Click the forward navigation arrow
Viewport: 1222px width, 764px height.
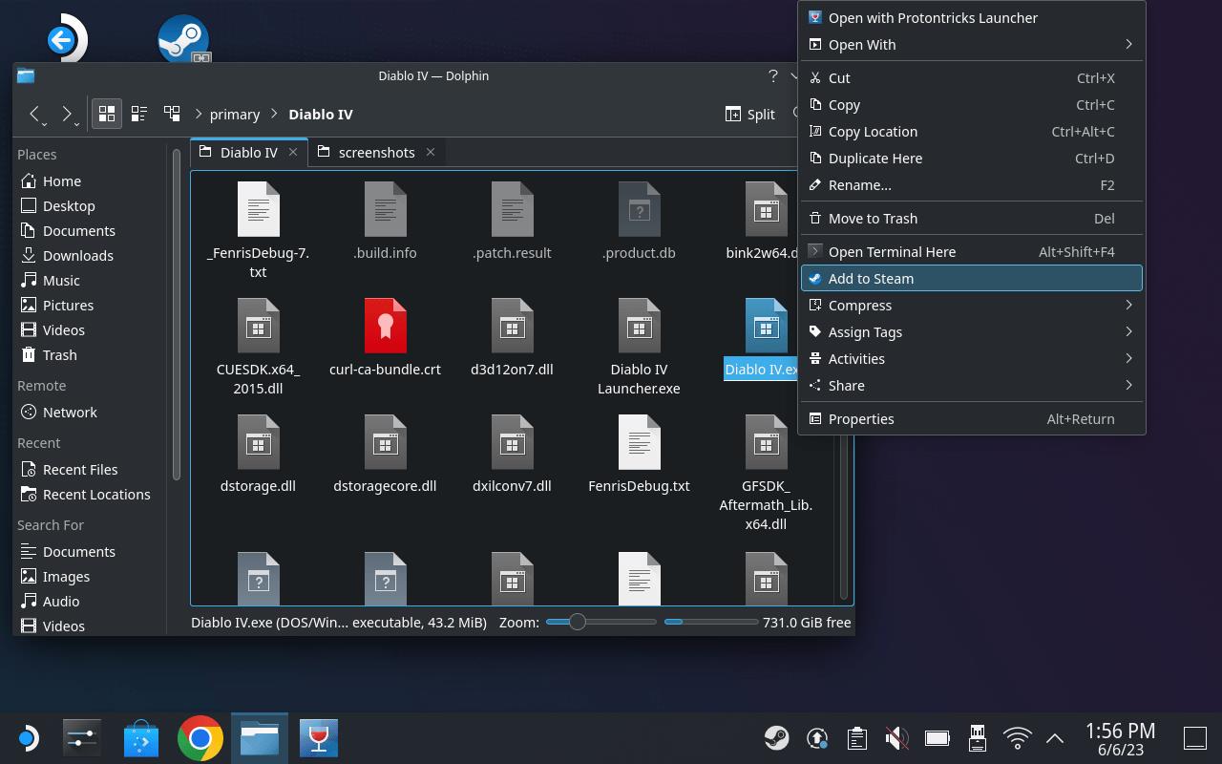point(67,114)
